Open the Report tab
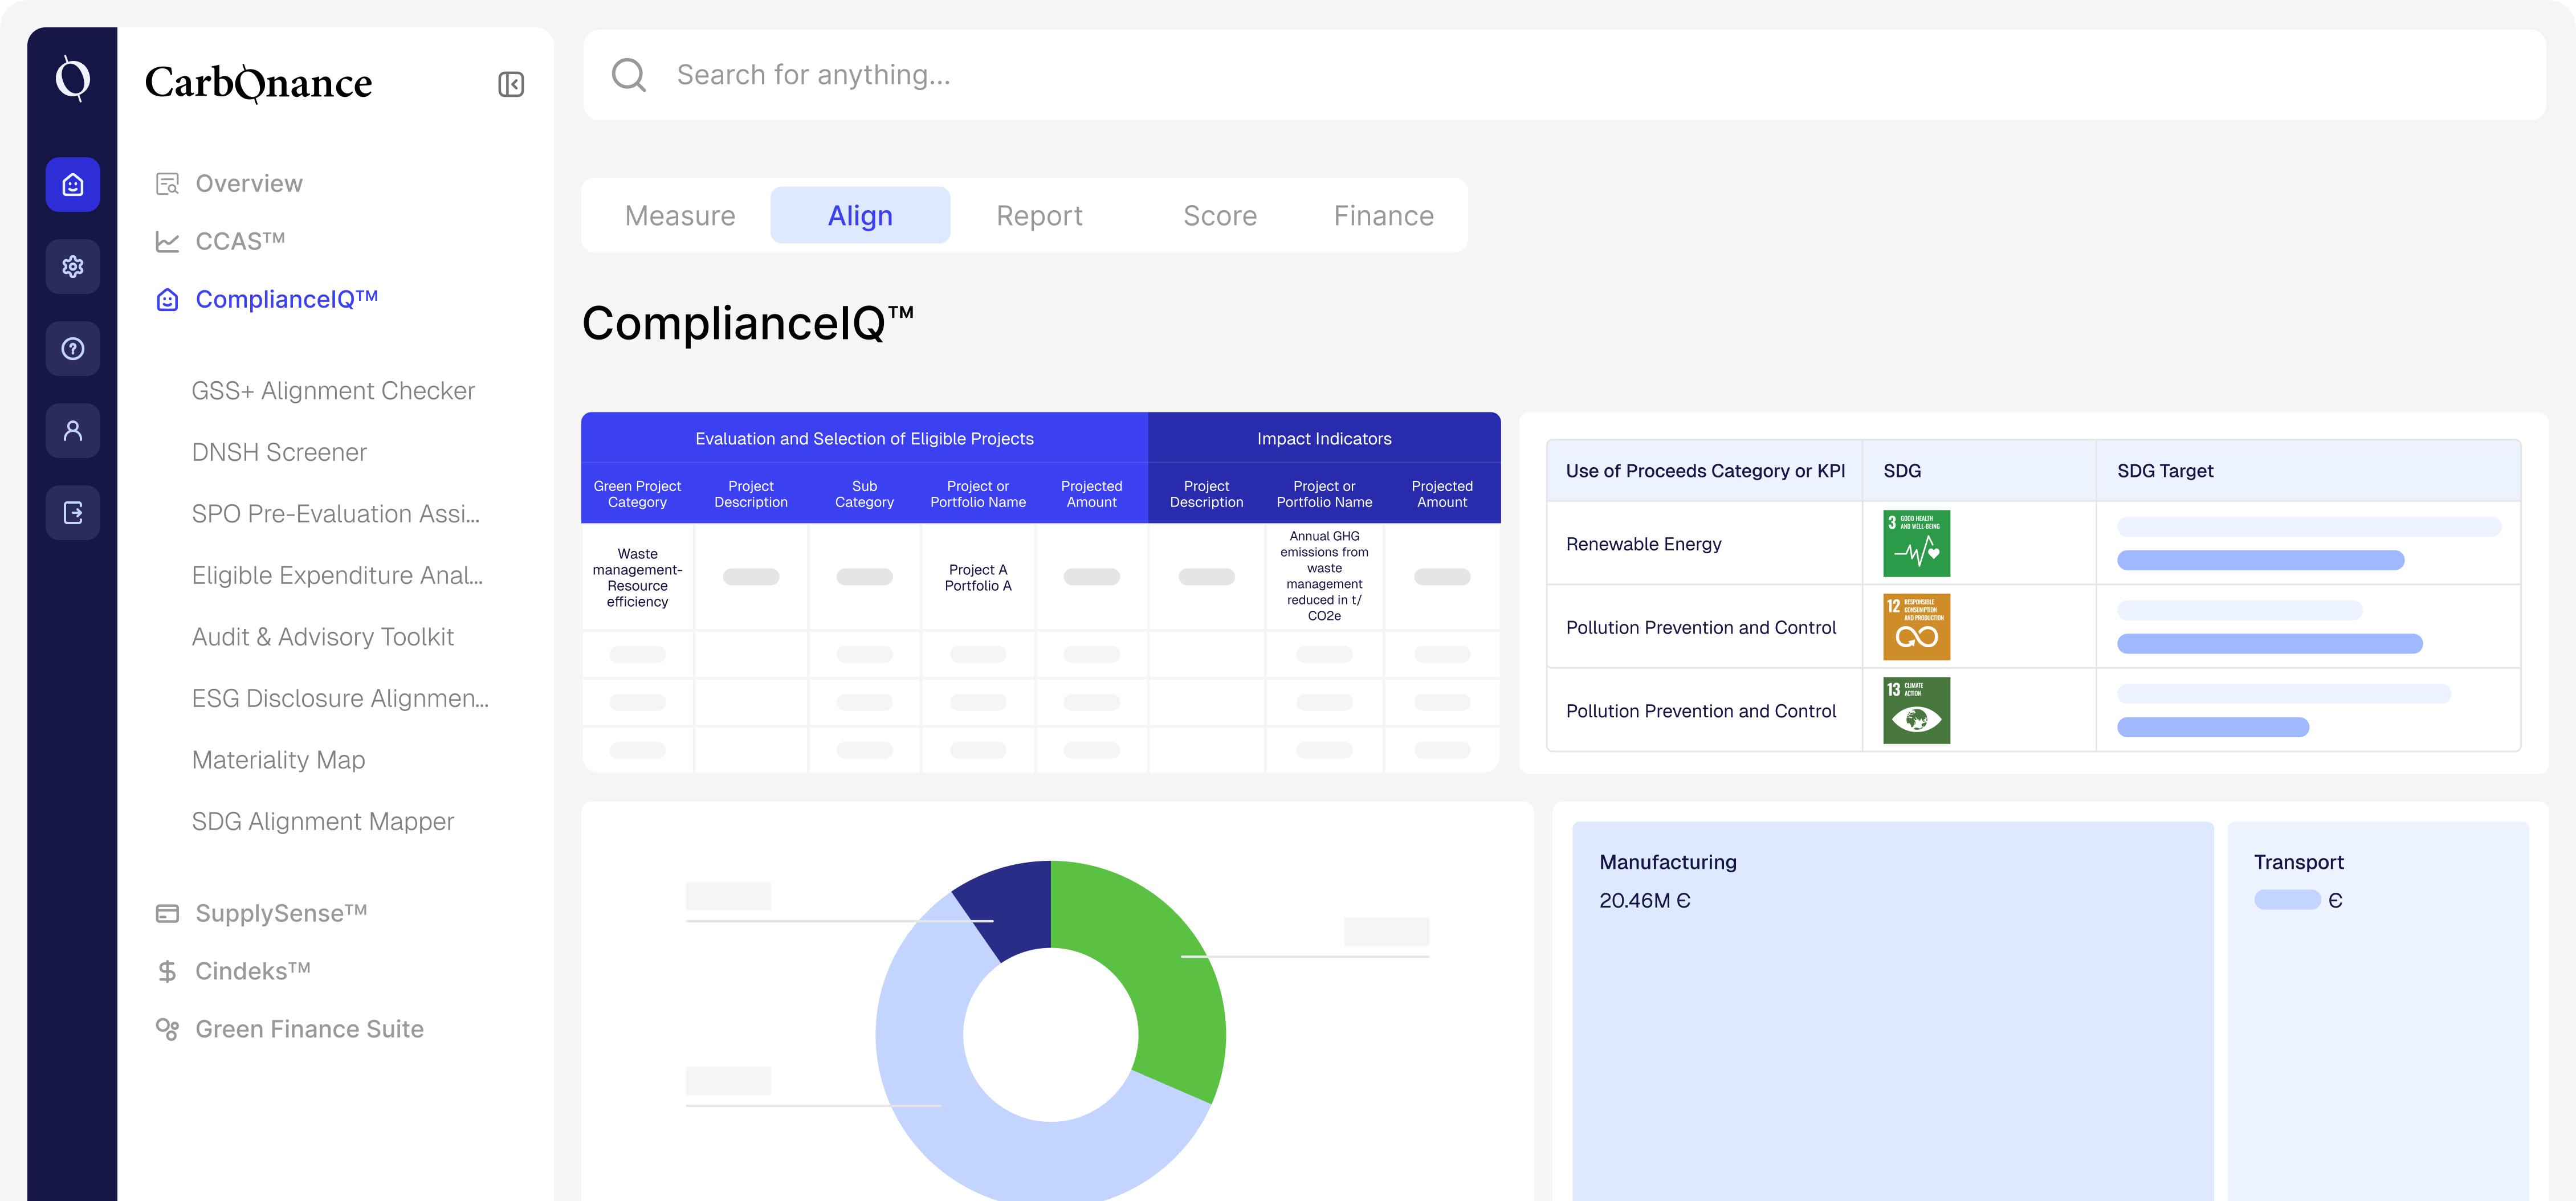Image resolution: width=2576 pixels, height=1201 pixels. pos(1039,215)
